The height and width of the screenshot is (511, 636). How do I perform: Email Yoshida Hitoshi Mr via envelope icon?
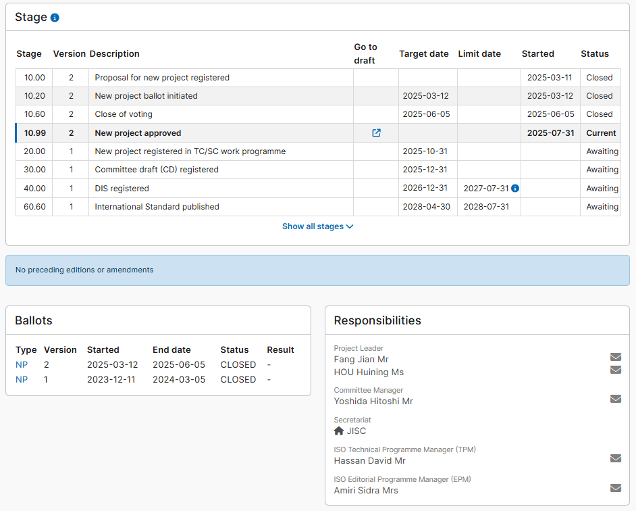click(616, 399)
